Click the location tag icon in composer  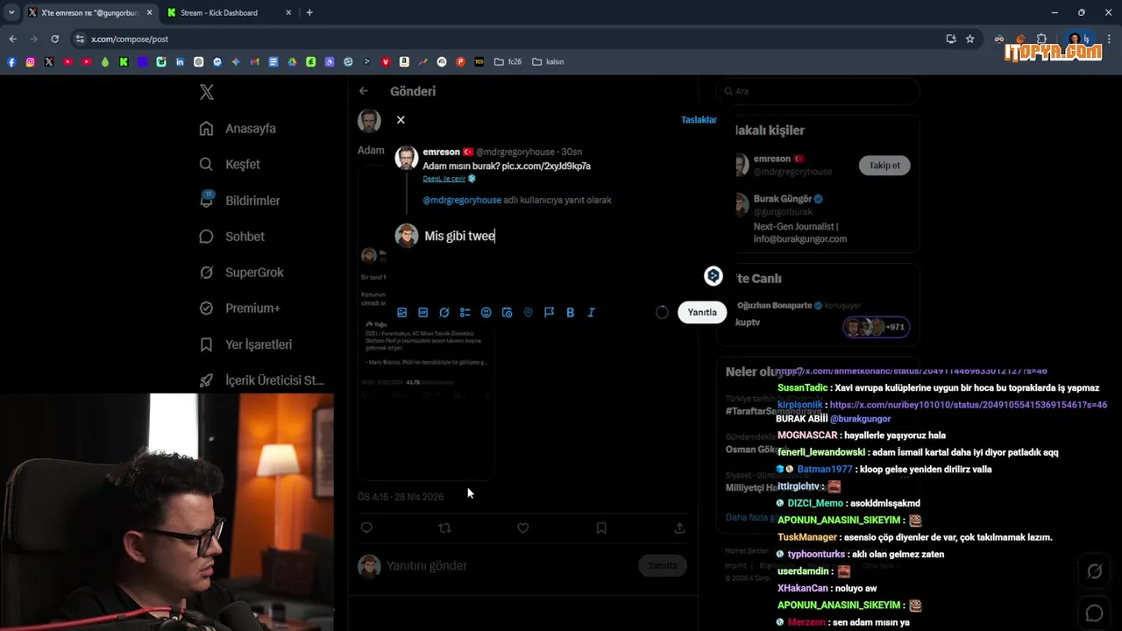[x=529, y=312]
